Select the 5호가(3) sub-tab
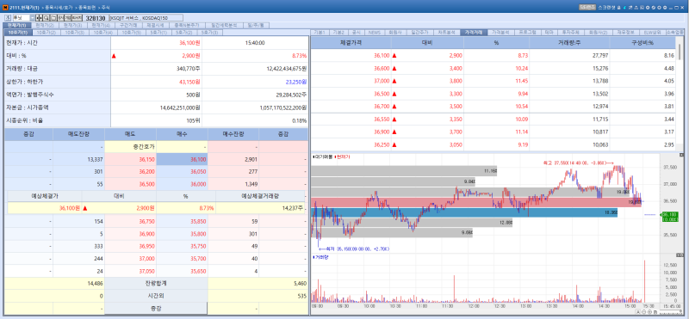This screenshot has width=689, height=319. click(x=209, y=33)
